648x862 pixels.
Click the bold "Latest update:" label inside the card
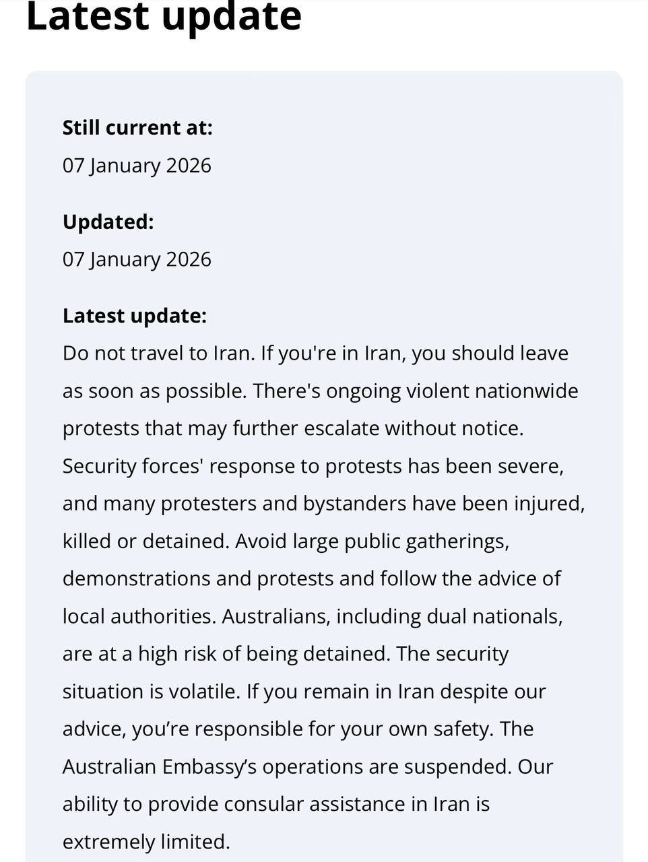tap(135, 315)
